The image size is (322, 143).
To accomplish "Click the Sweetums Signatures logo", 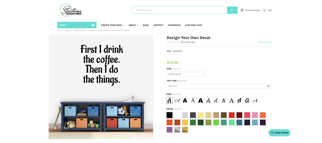I will point(70,10).
